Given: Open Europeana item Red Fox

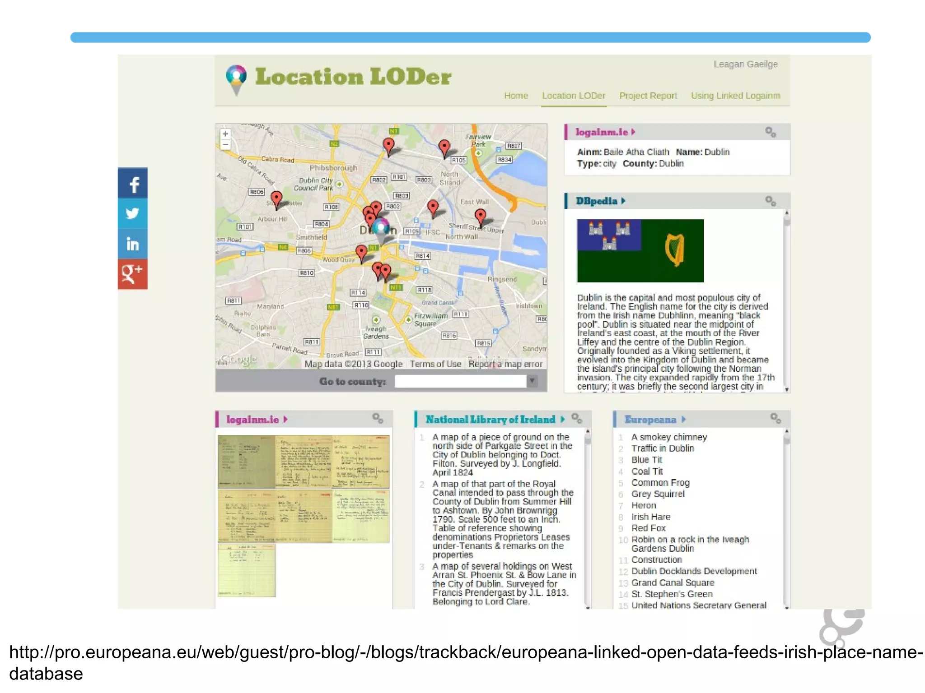Looking at the screenshot, I should tap(648, 528).
